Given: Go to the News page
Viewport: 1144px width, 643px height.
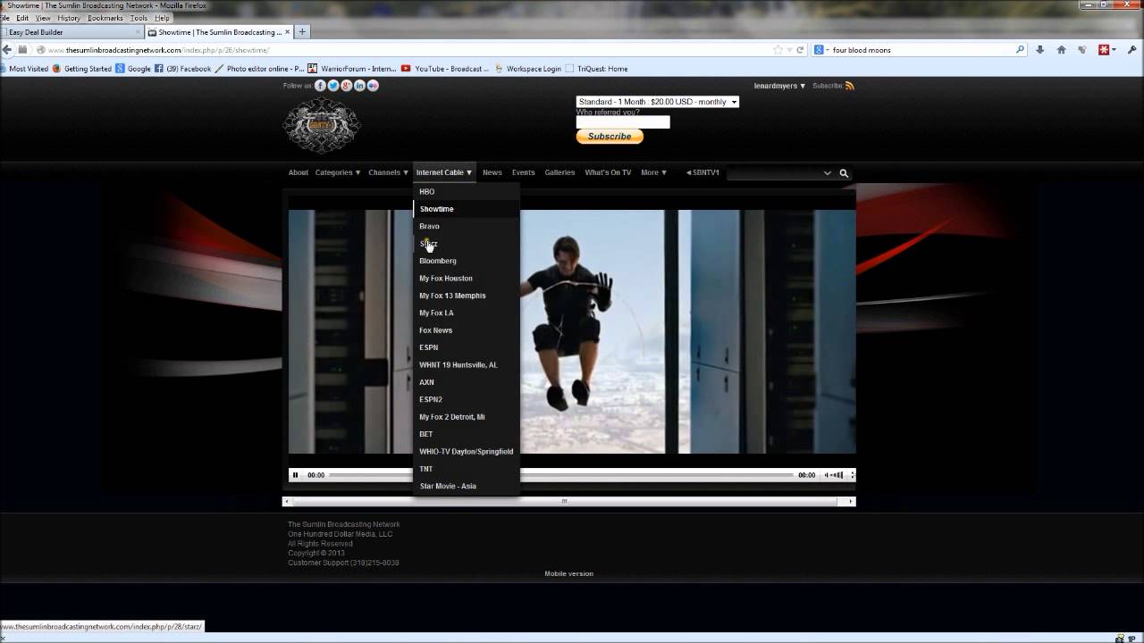Looking at the screenshot, I should click(492, 172).
